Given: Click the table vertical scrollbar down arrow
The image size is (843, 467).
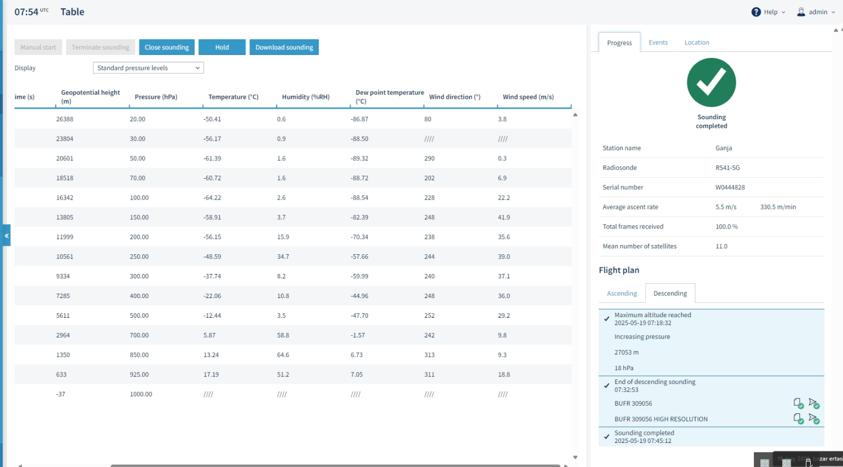Looking at the screenshot, I should (x=575, y=457).
